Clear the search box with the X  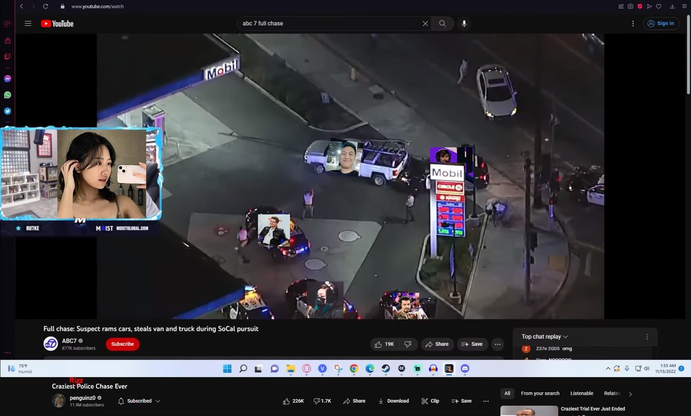click(425, 24)
